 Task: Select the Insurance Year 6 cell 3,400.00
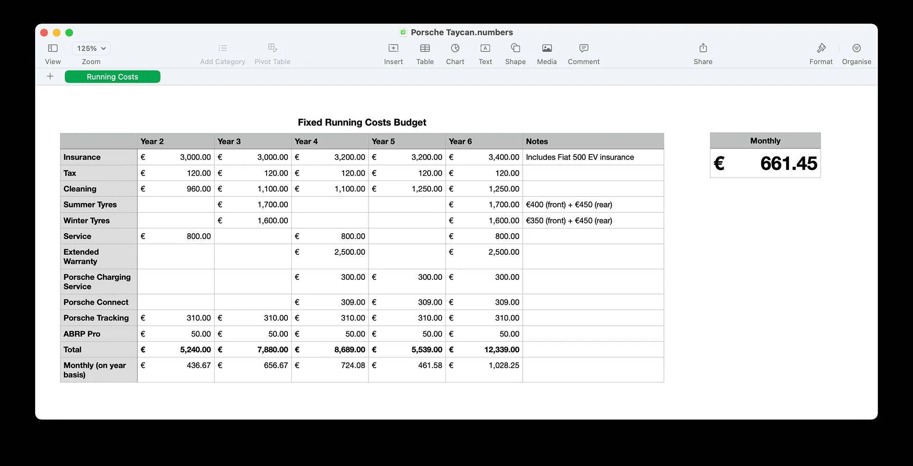[x=484, y=157]
